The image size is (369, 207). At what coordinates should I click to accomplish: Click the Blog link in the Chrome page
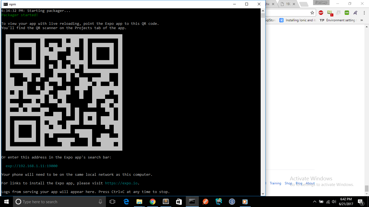click(299, 183)
